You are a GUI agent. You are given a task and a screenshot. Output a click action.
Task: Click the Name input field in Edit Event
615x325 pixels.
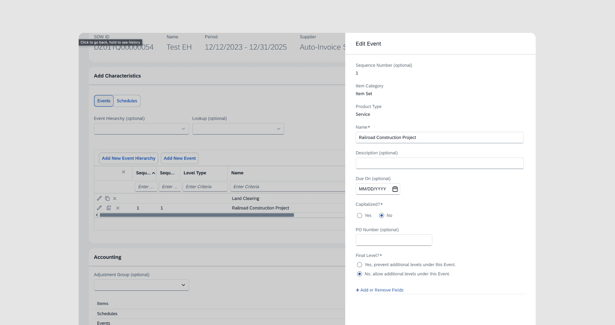(x=440, y=138)
